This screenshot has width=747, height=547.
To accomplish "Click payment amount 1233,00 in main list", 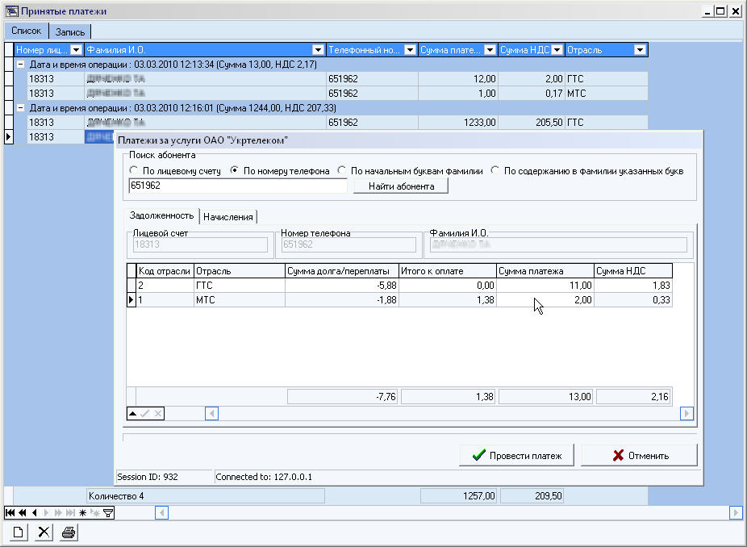I will tap(458, 123).
